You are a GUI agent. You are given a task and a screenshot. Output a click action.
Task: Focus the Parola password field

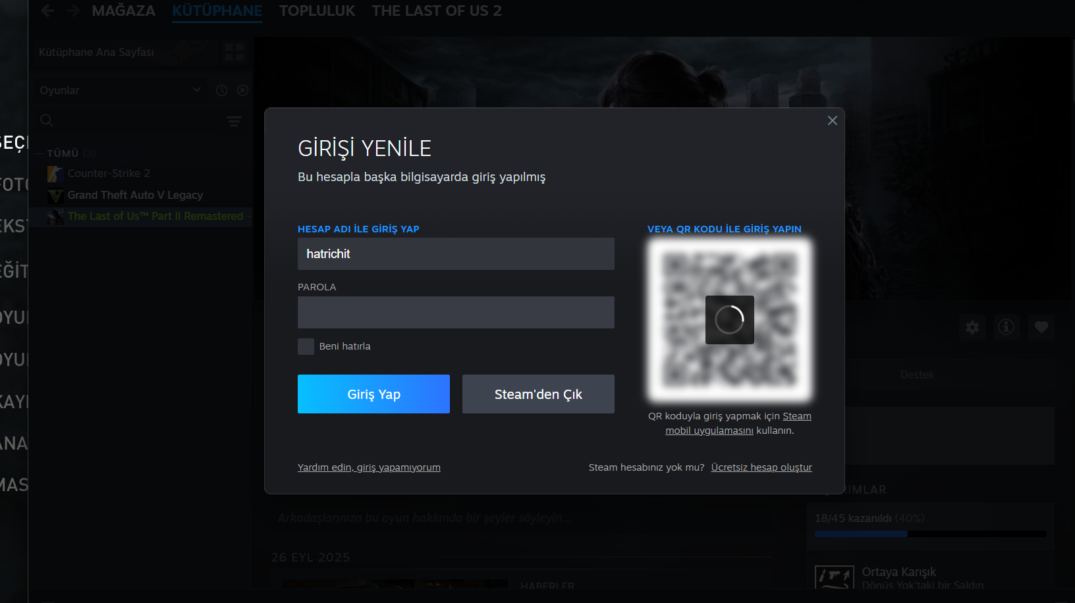click(x=456, y=312)
